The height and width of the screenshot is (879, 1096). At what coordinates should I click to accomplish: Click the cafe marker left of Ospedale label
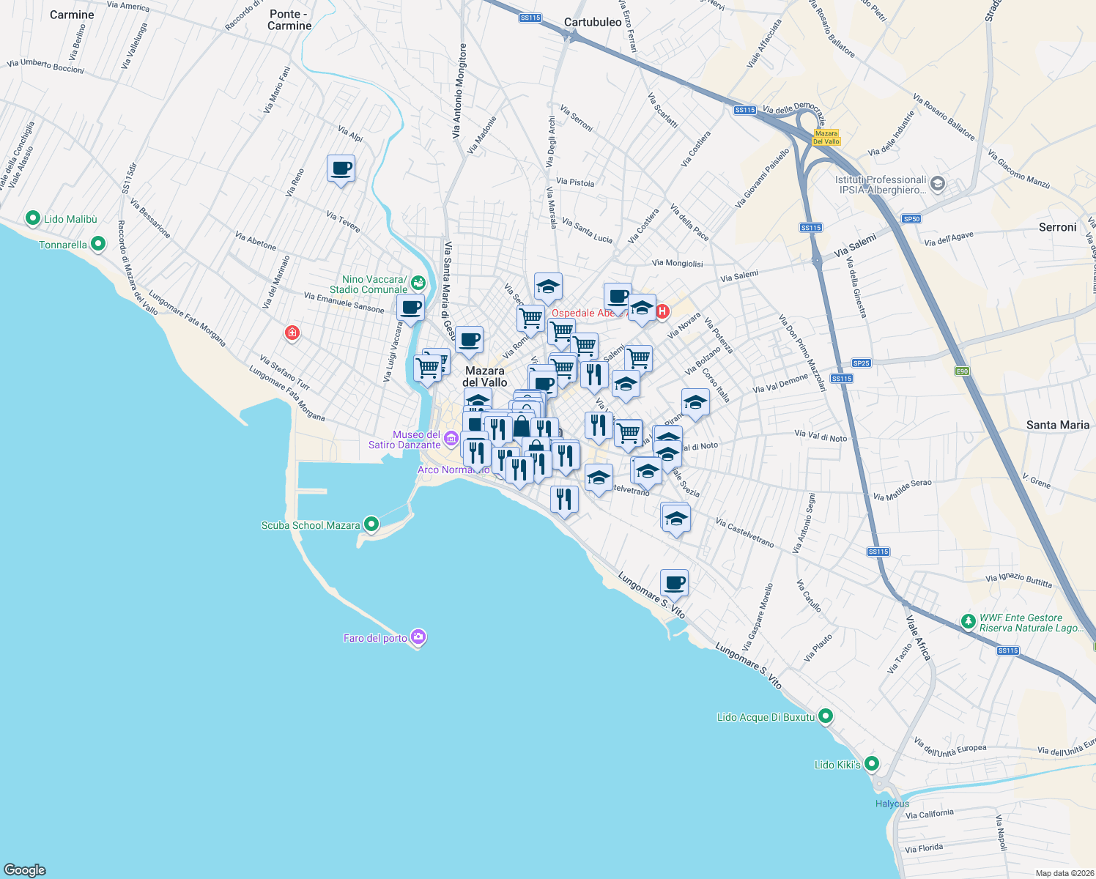point(618,297)
